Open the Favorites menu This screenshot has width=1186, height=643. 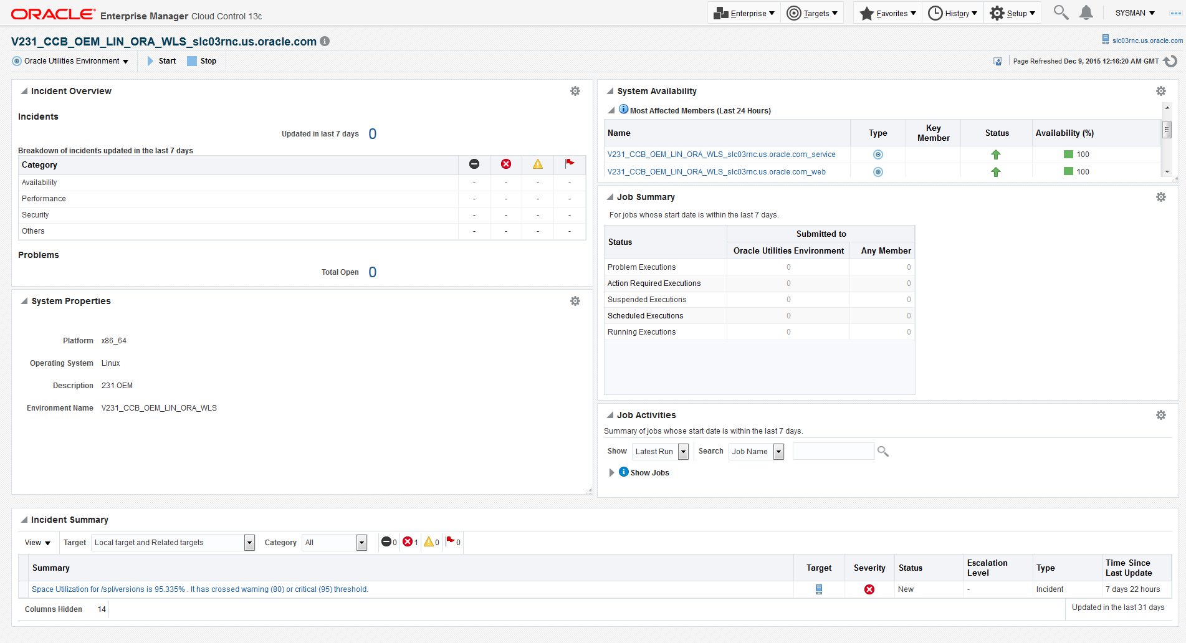887,13
